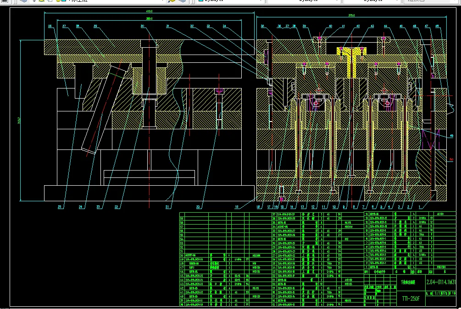Select part callout number 31
Viewport: 461px width, 309px height.
click(167, 26)
